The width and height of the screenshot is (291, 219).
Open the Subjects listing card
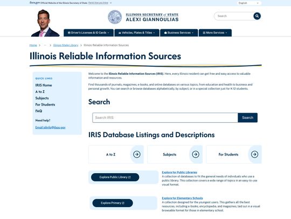click(x=175, y=154)
